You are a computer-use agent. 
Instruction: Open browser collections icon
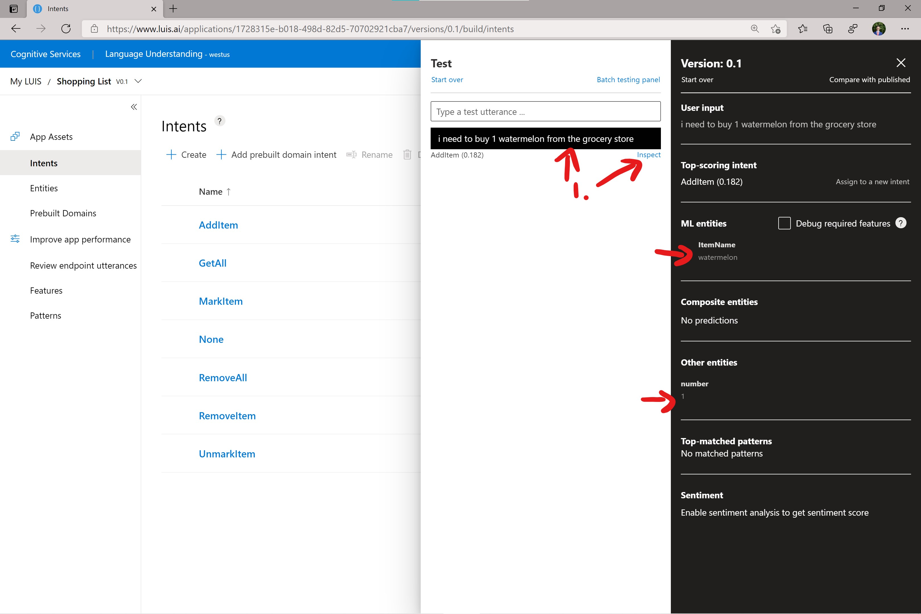click(827, 29)
